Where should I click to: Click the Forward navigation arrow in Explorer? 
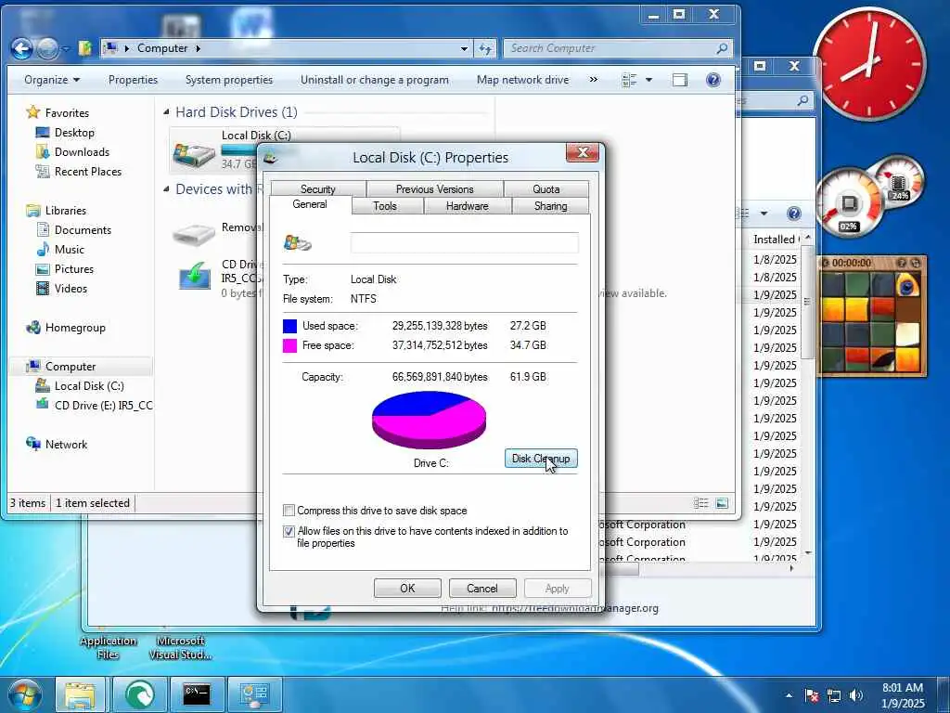47,48
